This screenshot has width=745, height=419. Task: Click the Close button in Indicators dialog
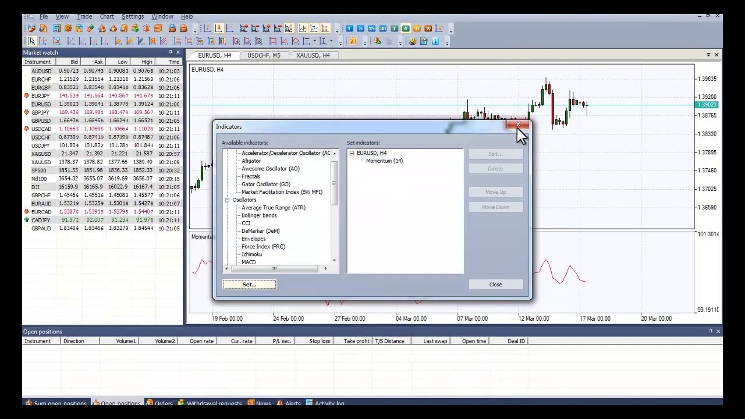(x=495, y=285)
